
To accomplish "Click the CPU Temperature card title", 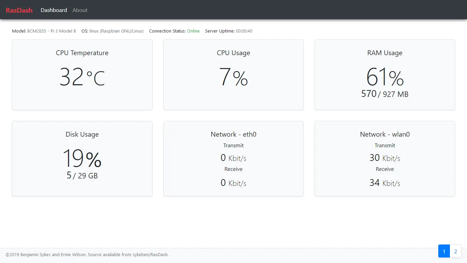I will 82,53.
